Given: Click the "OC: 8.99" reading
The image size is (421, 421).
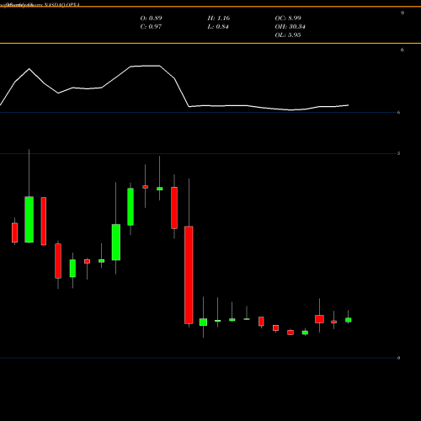Looking at the screenshot, I should tap(288, 18).
